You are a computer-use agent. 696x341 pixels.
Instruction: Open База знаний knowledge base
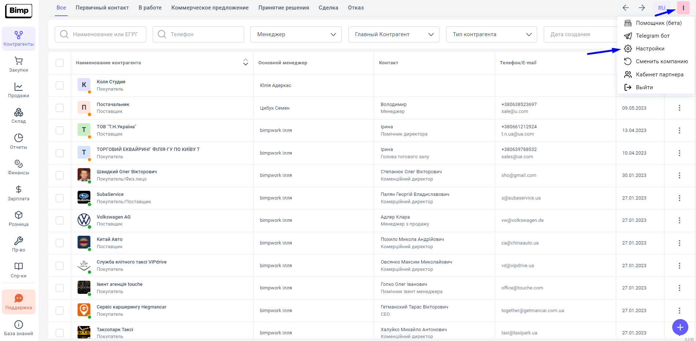pos(18,328)
